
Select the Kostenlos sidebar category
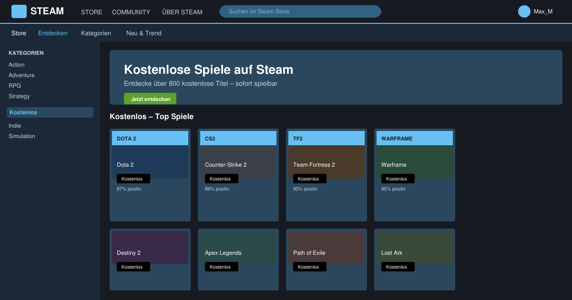[50, 112]
